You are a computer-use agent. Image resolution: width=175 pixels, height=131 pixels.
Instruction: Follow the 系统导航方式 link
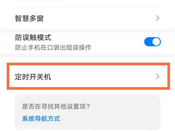[41, 118]
